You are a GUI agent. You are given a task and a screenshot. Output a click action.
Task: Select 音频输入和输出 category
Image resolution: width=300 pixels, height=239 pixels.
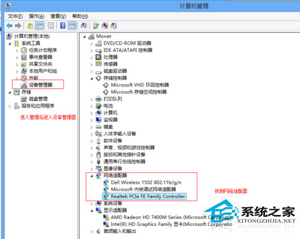(x=119, y=231)
